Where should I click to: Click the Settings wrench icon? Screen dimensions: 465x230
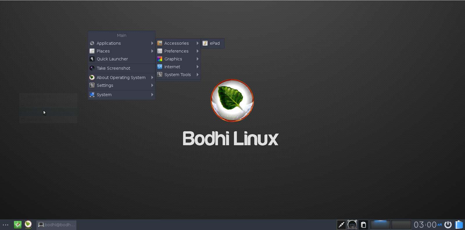pyautogui.click(x=92, y=85)
